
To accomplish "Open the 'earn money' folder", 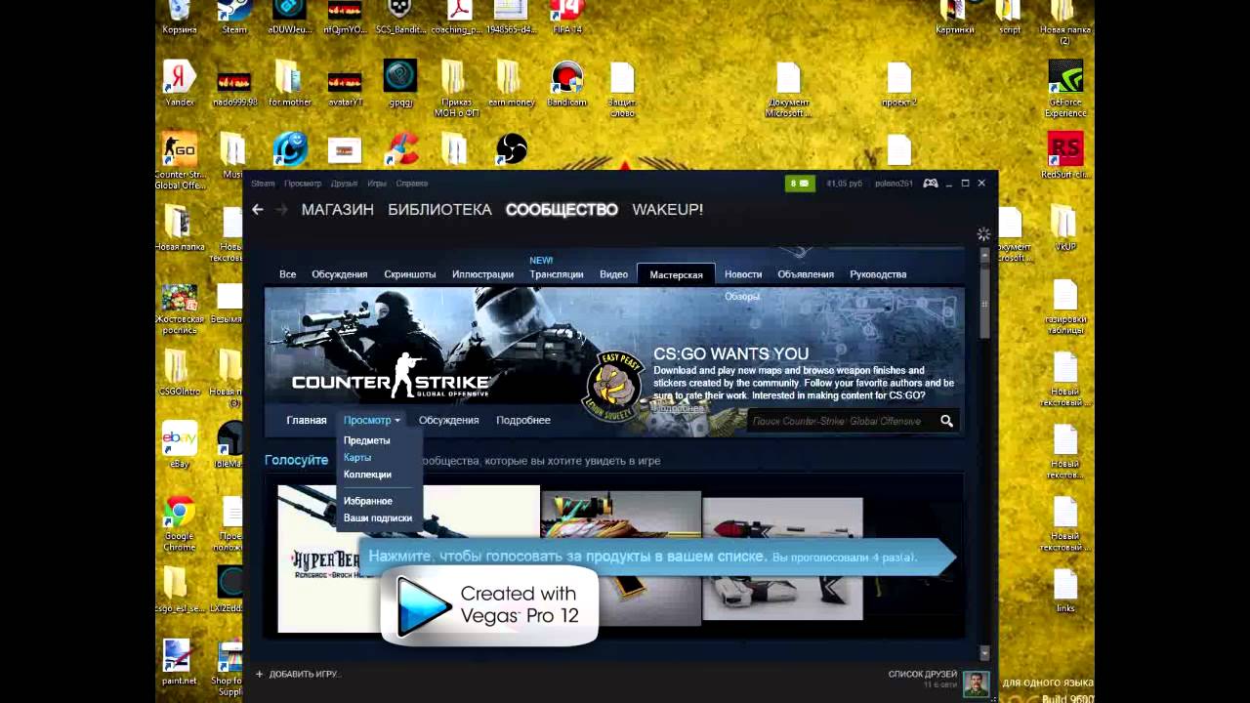I will 510,83.
